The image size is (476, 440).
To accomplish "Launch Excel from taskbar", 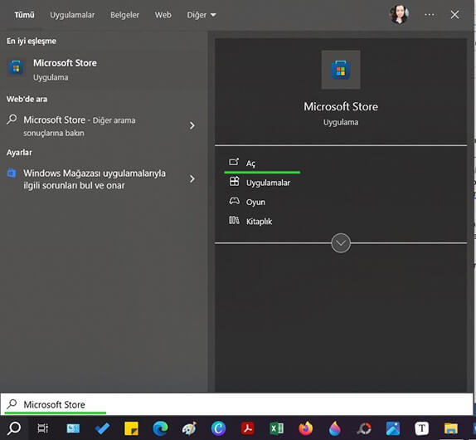I will pyautogui.click(x=276, y=428).
